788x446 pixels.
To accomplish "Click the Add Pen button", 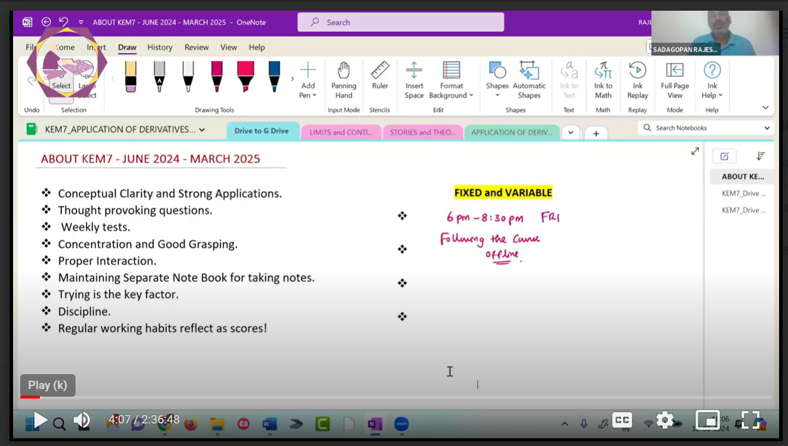I will (308, 80).
